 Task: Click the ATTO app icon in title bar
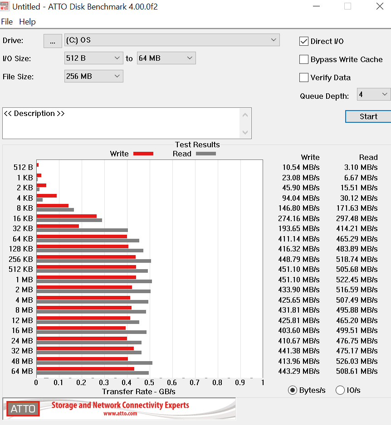pyautogui.click(x=5, y=7)
